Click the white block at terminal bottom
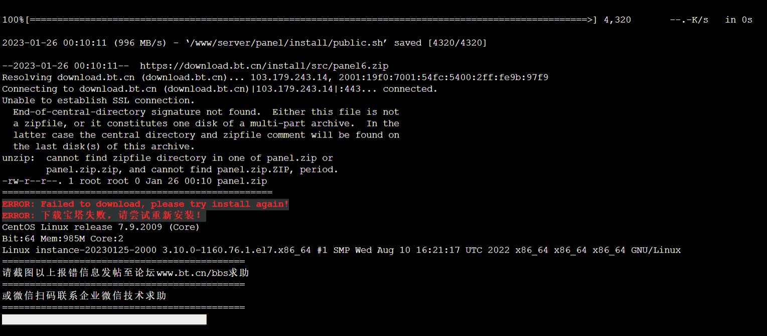 click(104, 319)
